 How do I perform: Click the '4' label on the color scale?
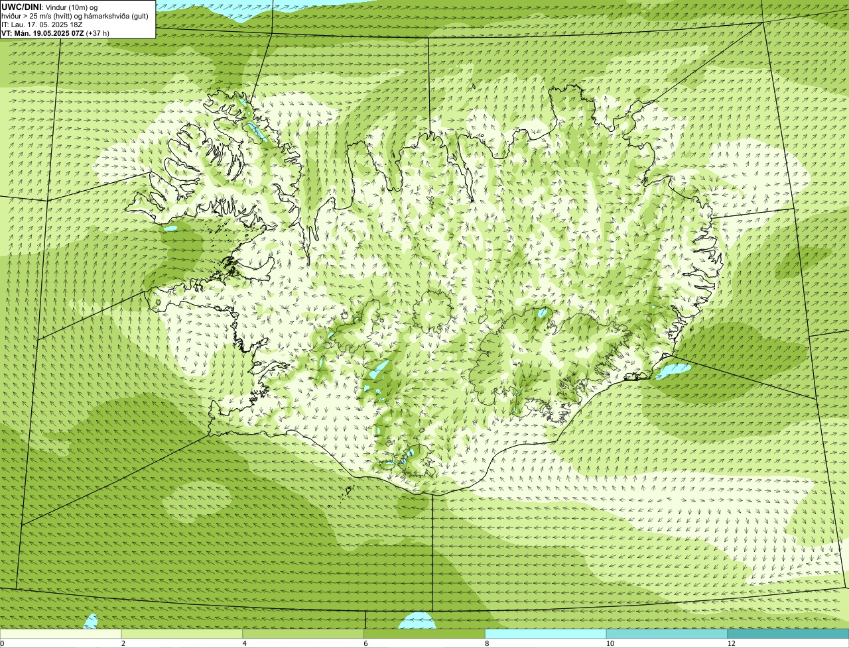pos(245,643)
